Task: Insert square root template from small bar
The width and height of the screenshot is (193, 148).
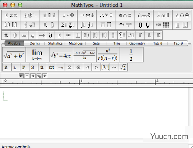Action: tap(131, 35)
